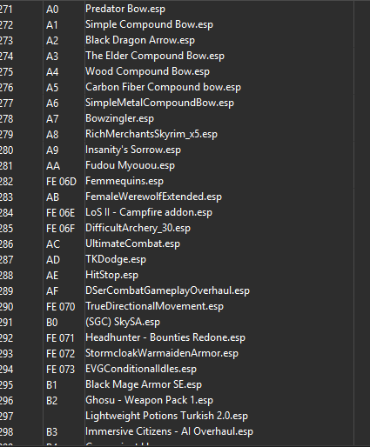Select the Bowzingler.esp plugin
Screen dimensions: 370x447
pyautogui.click(x=119, y=118)
